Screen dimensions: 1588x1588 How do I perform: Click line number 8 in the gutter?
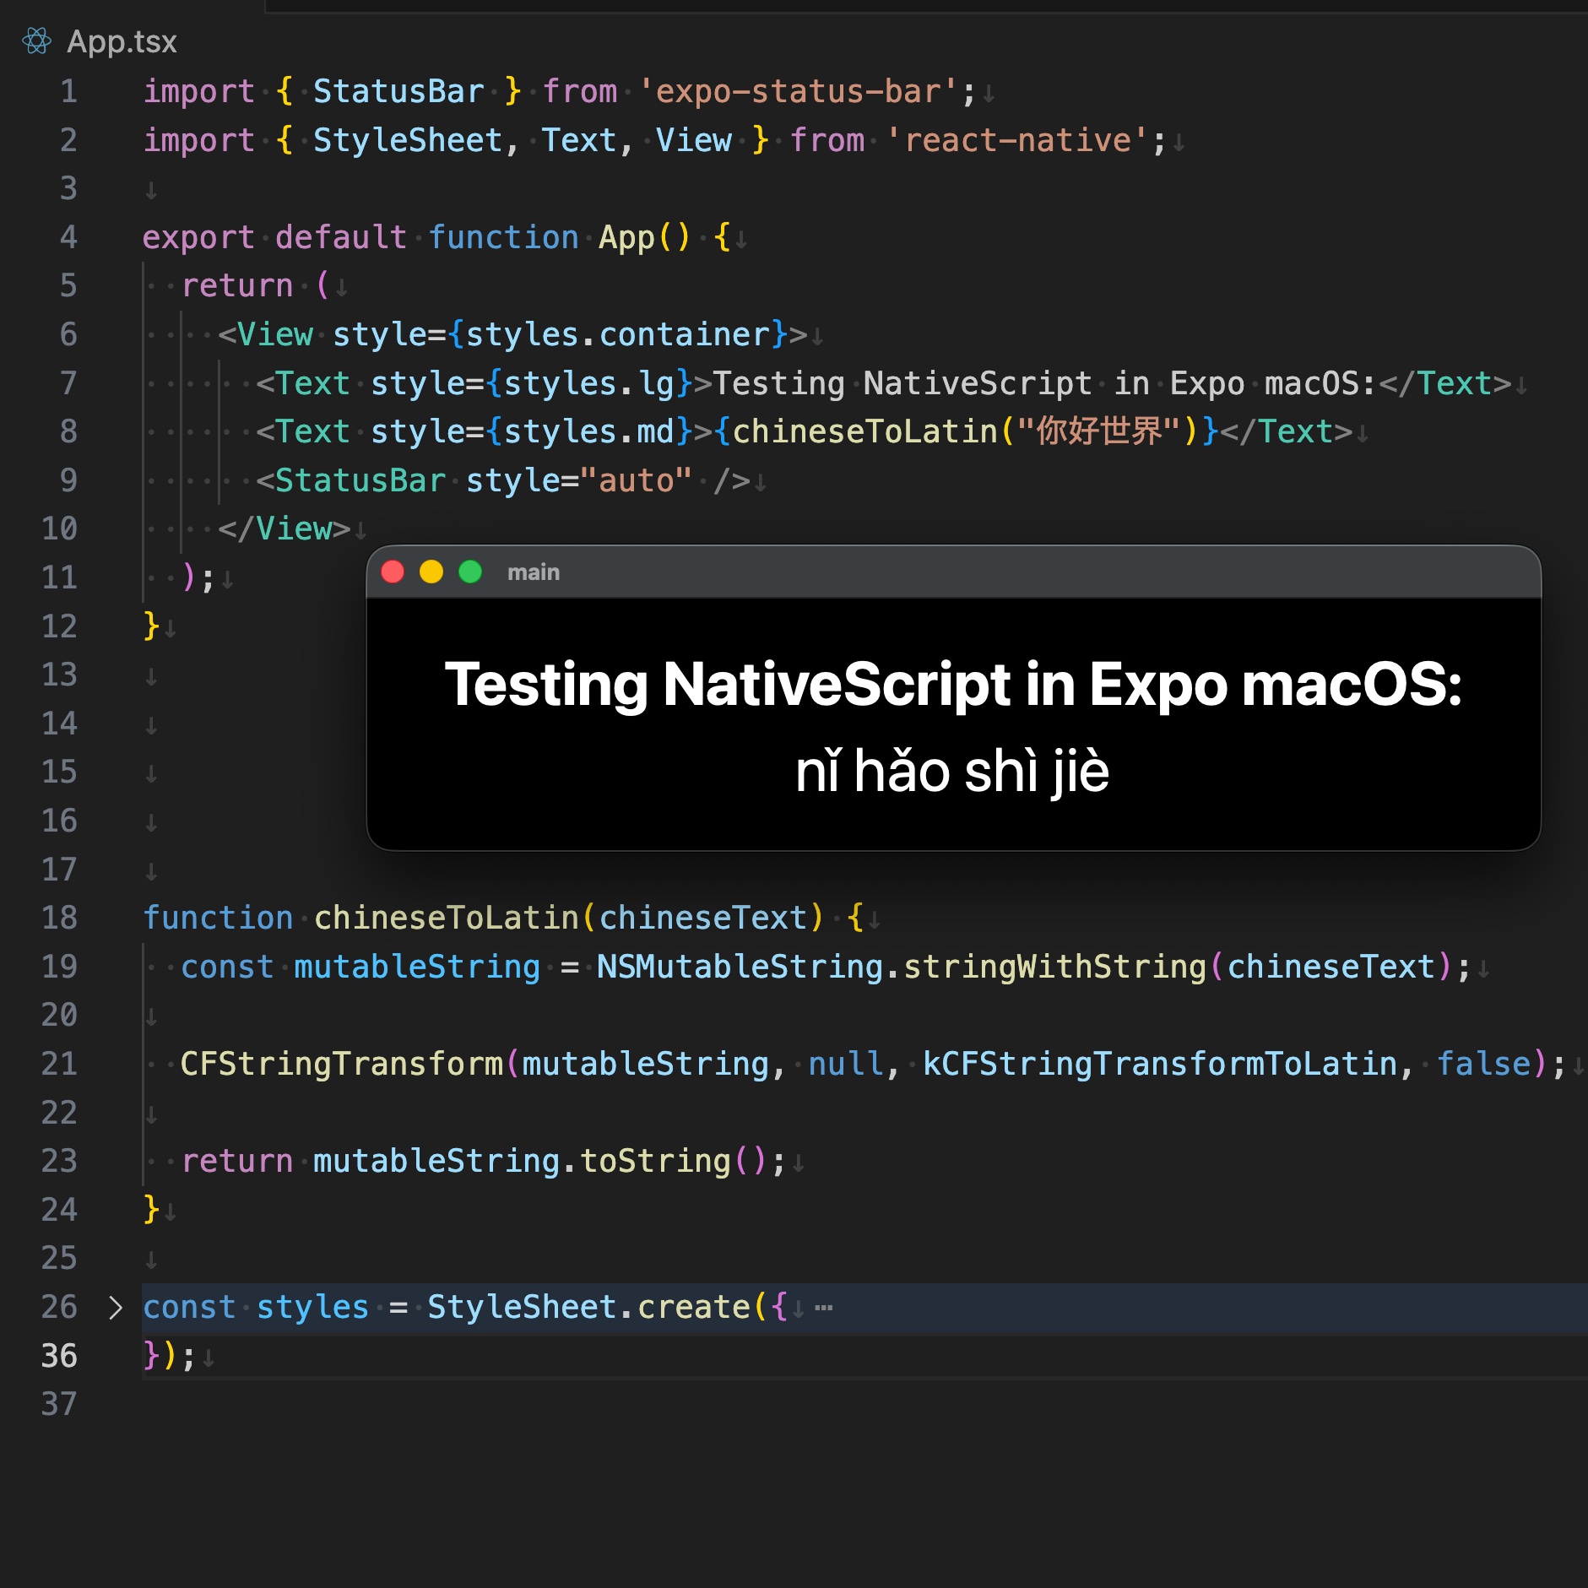pos(68,431)
